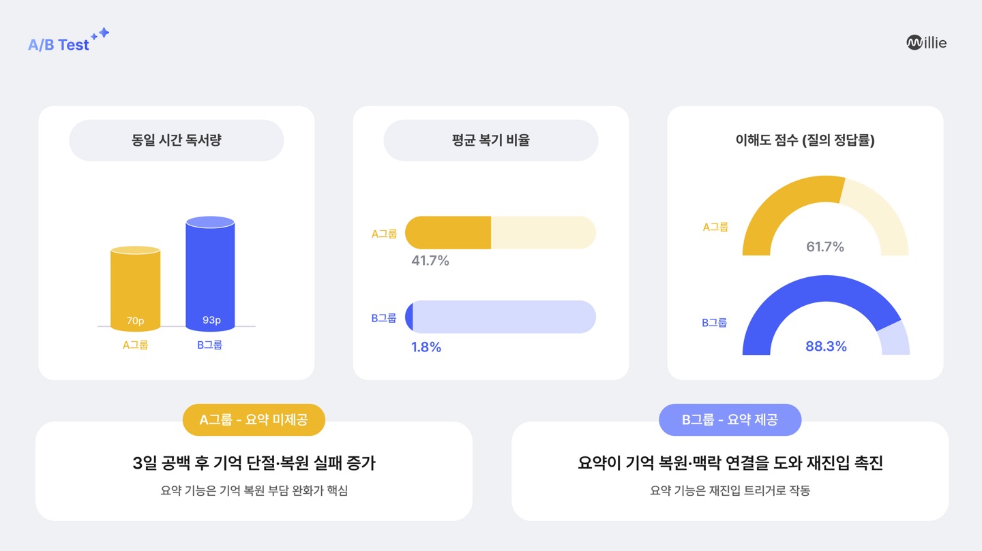Select the 평균 복기 비율 pill header
Screen dimensions: 982x551
(490, 140)
